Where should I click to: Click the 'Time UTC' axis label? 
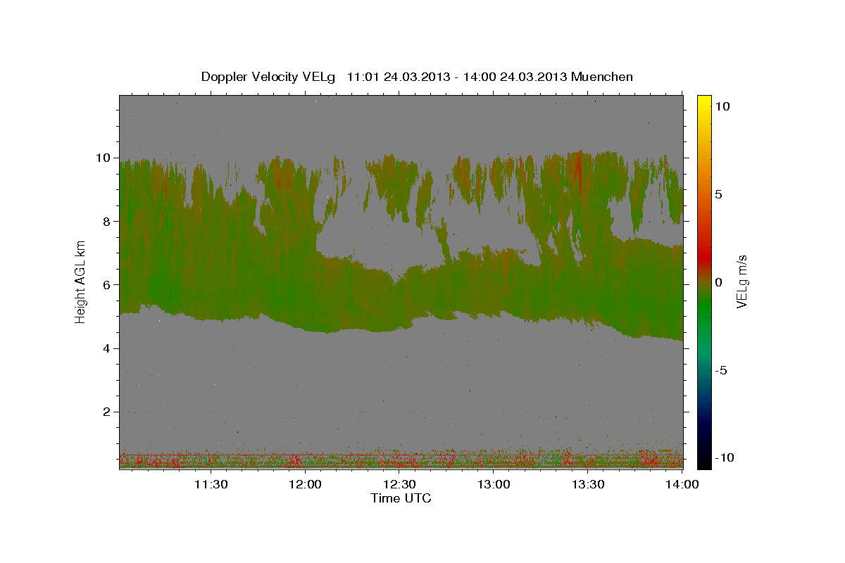tap(401, 498)
